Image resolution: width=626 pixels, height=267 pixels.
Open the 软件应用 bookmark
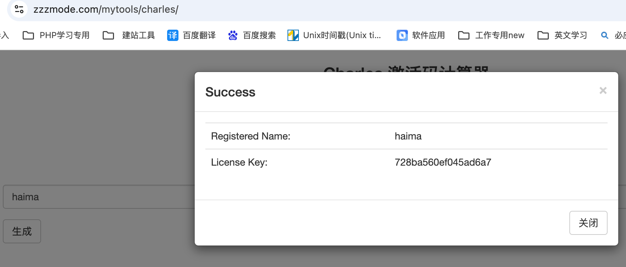(421, 35)
